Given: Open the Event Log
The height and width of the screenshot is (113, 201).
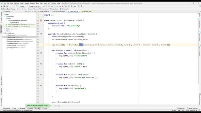Looking at the screenshot, I should tap(181, 108).
